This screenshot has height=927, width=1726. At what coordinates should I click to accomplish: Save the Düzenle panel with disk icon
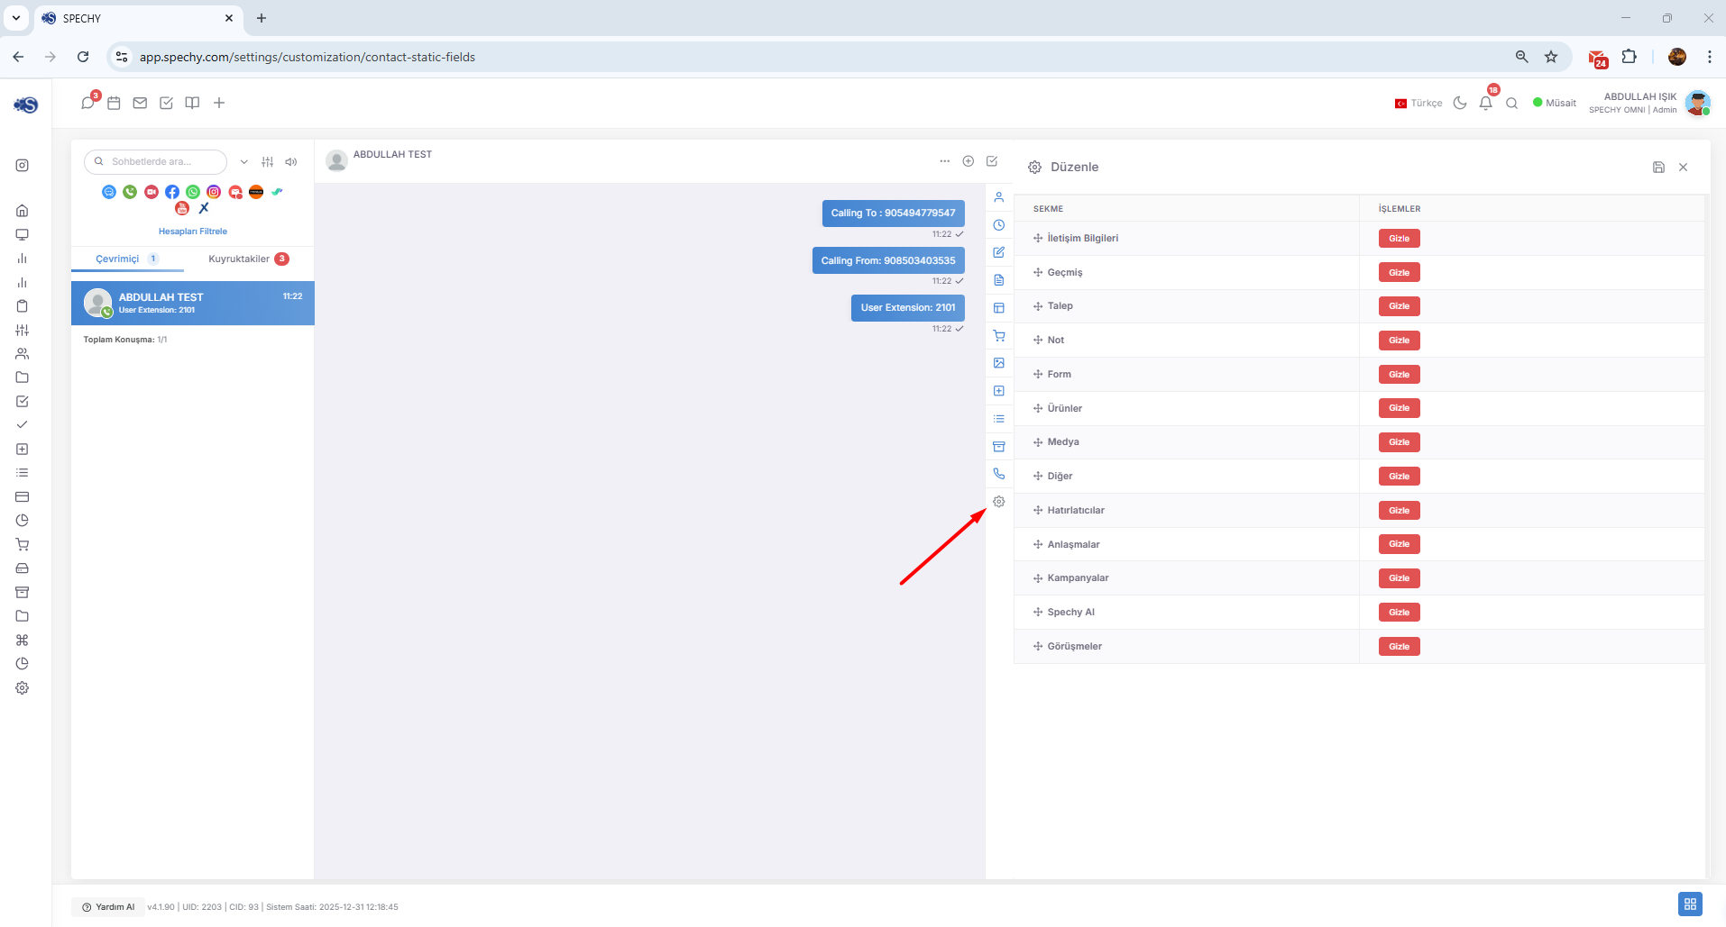[x=1658, y=167]
